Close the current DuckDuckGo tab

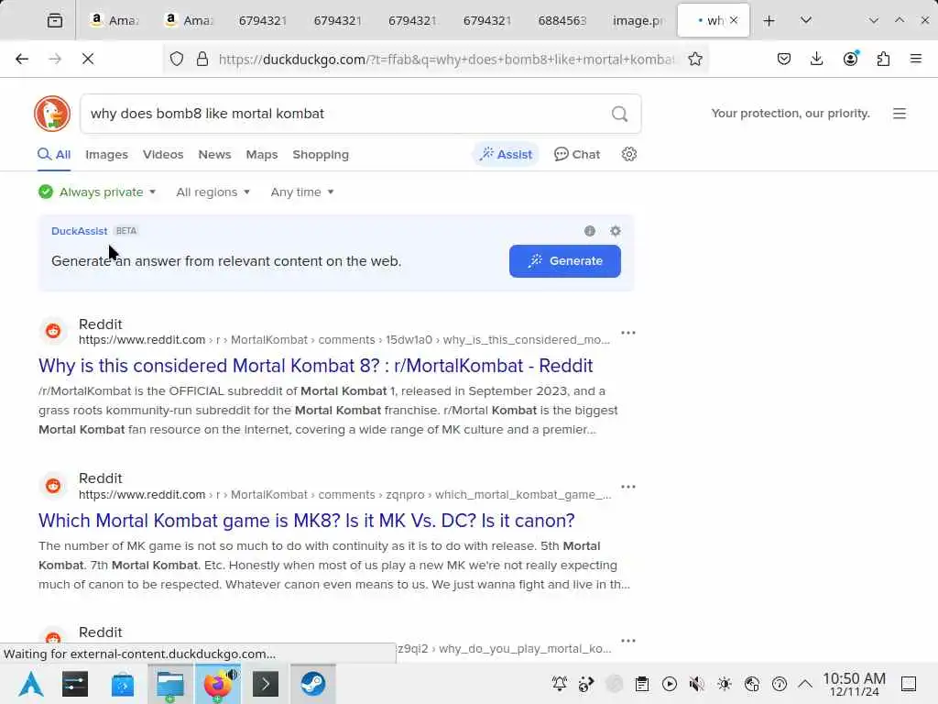coord(734,20)
